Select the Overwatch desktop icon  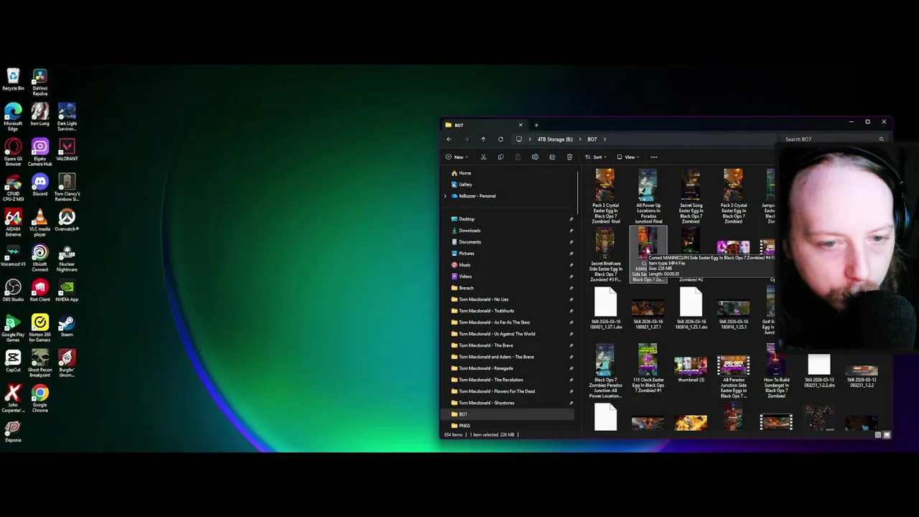click(67, 220)
